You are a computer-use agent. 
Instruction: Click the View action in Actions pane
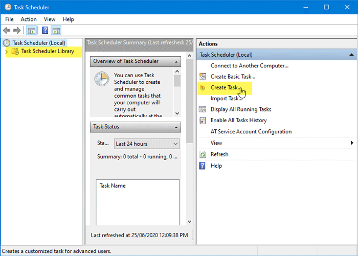pyautogui.click(x=216, y=143)
